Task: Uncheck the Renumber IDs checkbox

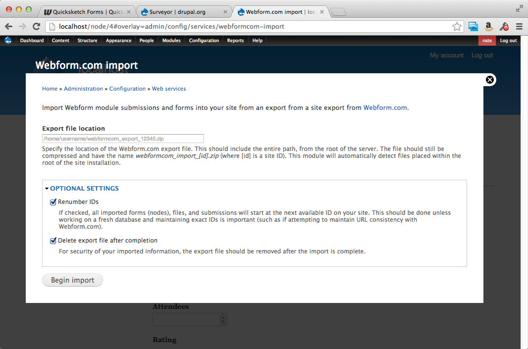Action: pyautogui.click(x=53, y=202)
